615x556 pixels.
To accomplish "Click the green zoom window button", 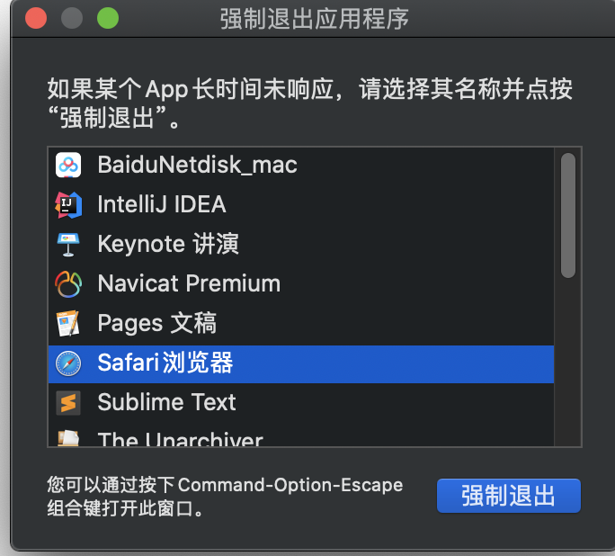I will (x=107, y=17).
